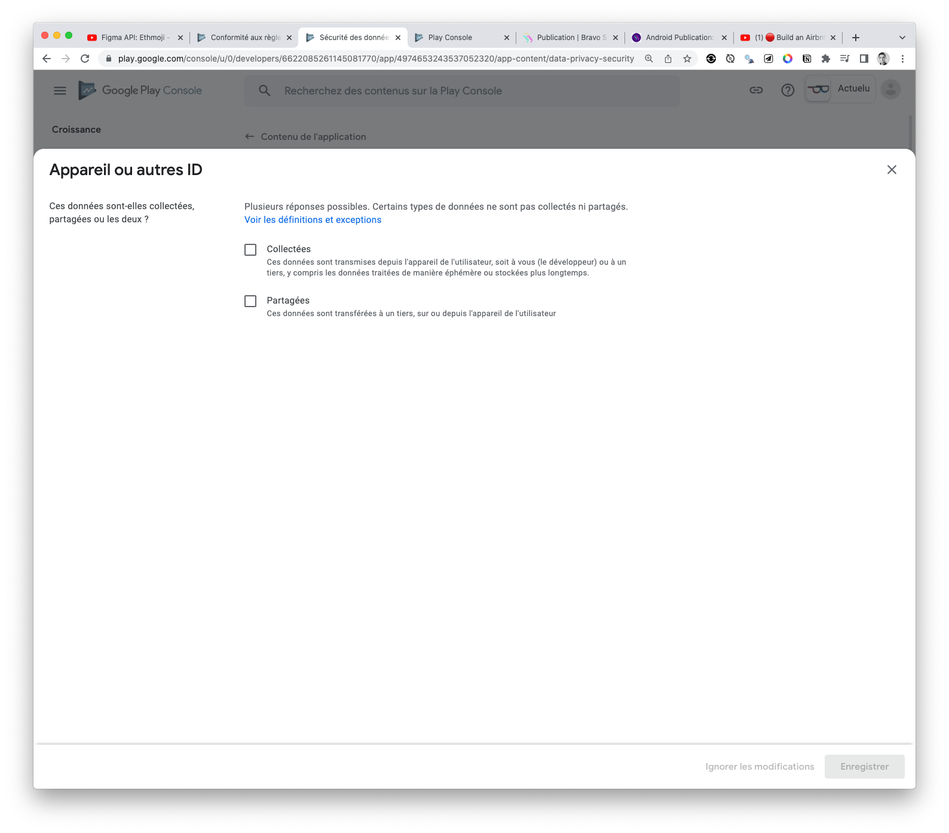
Task: Open the hamburger navigation menu
Action: [x=60, y=91]
